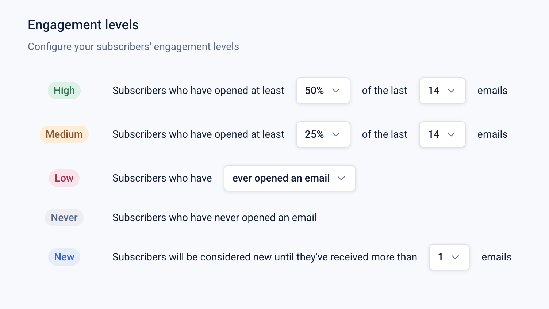The width and height of the screenshot is (549, 309).
Task: Open the 14 emails dropdown next to High
Action: [442, 91]
